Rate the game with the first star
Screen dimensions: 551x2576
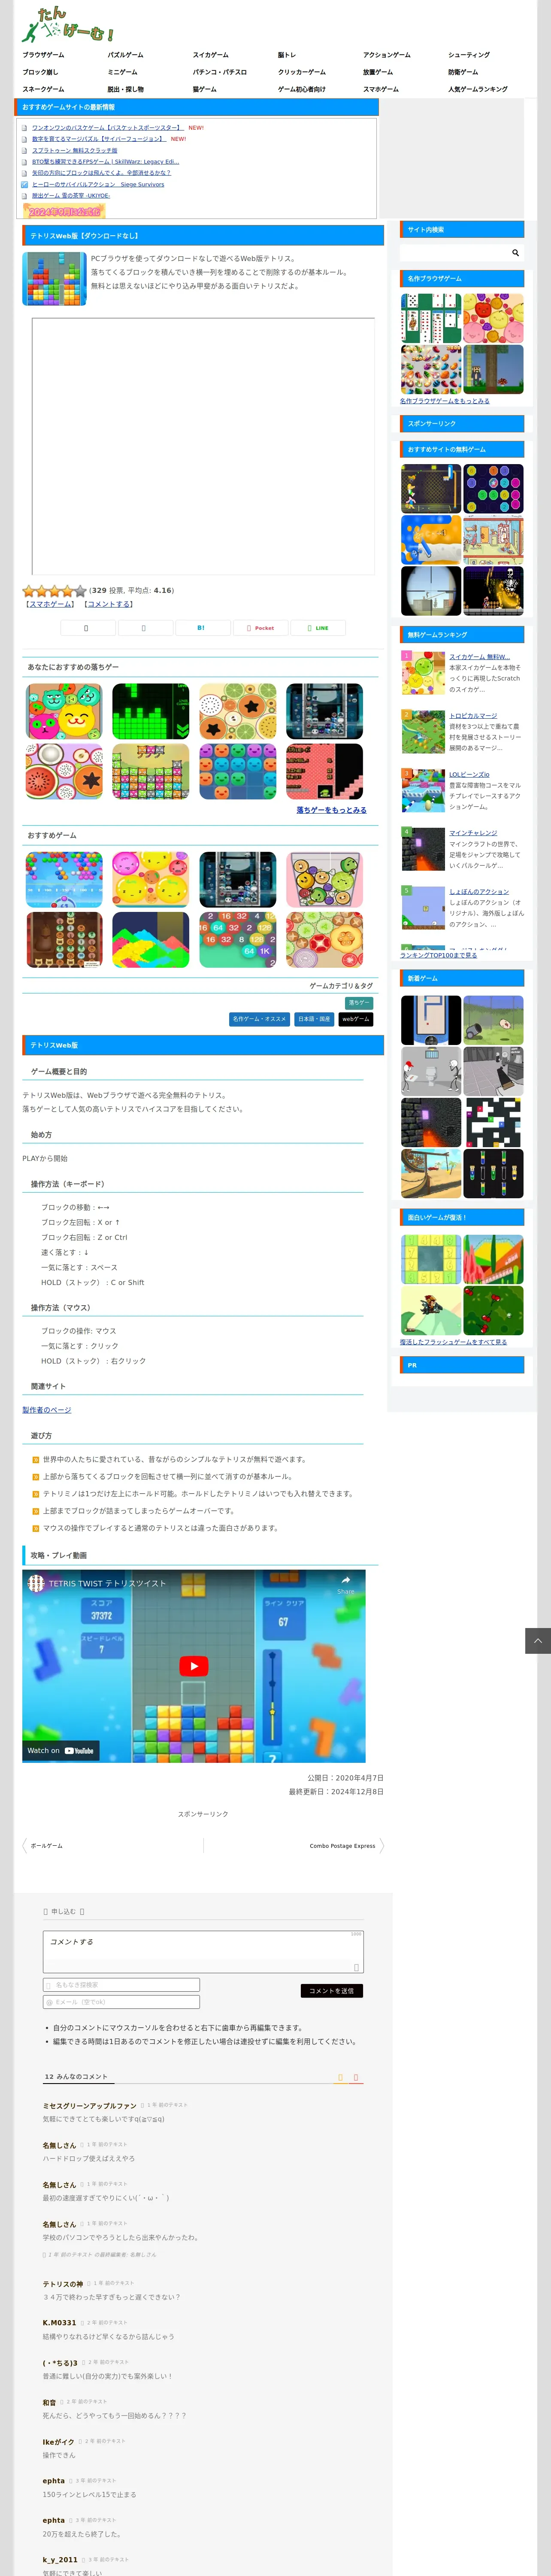[x=29, y=591]
